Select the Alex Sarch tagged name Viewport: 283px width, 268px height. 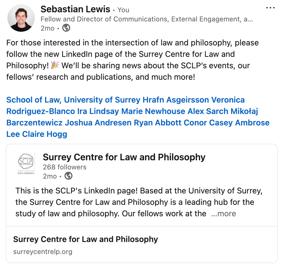click(208, 111)
